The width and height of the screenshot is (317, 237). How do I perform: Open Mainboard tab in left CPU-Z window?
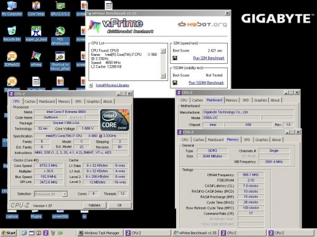(x=47, y=101)
